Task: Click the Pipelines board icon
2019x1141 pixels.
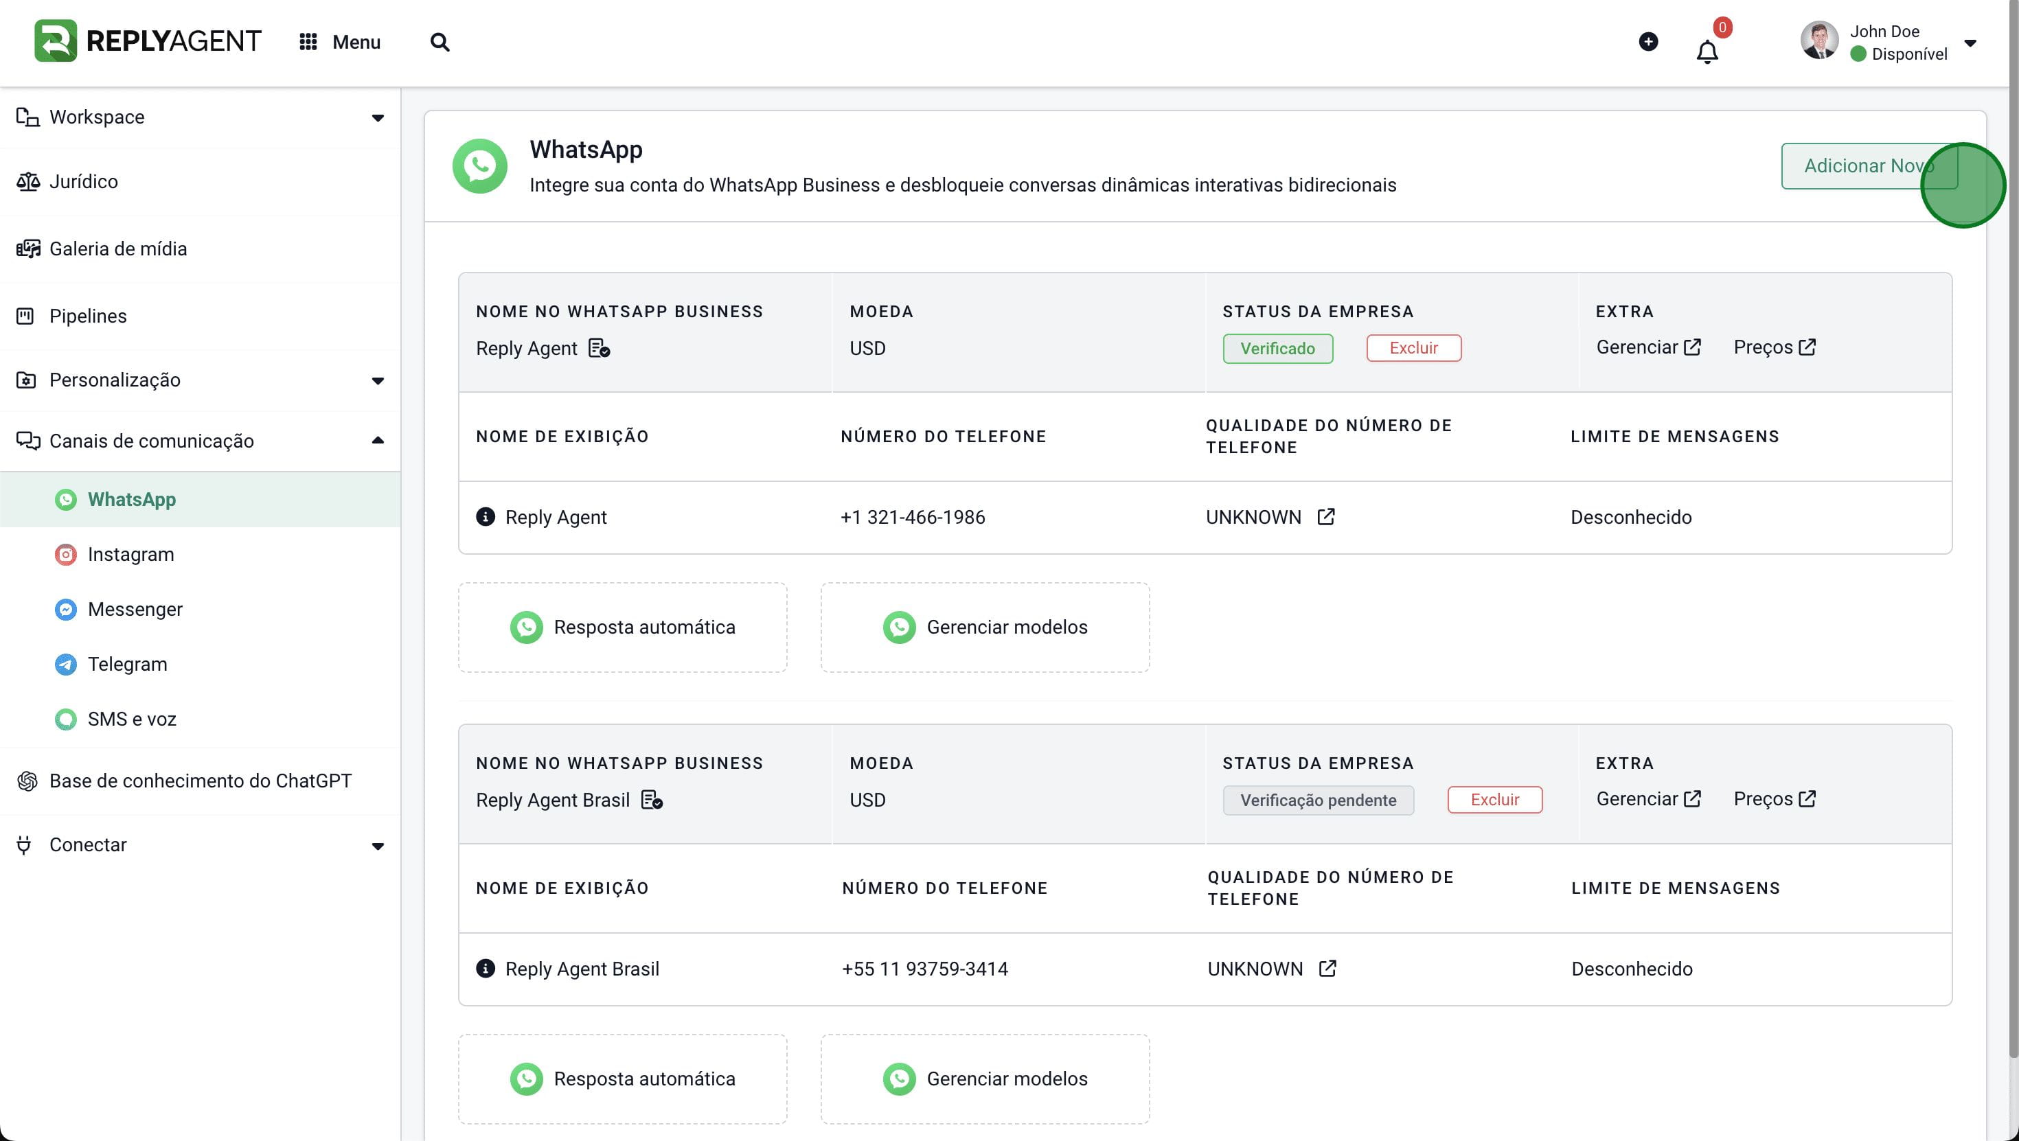Action: (26, 316)
